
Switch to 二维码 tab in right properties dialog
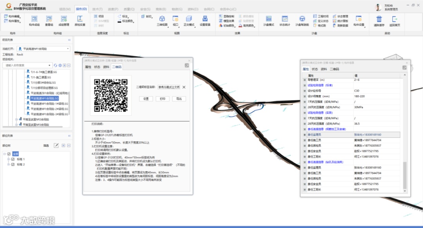pyautogui.click(x=334, y=69)
